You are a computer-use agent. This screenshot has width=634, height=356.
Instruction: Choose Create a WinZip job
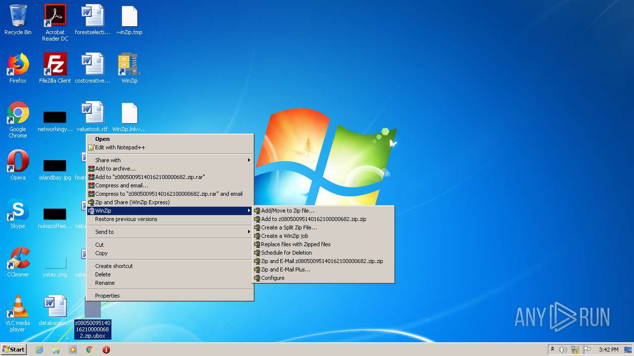(x=323, y=236)
